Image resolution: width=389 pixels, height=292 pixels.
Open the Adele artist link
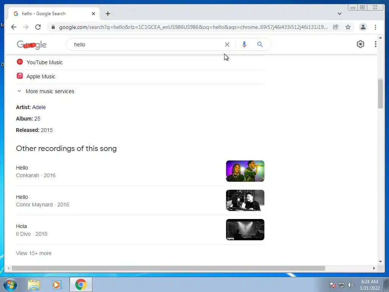point(39,107)
